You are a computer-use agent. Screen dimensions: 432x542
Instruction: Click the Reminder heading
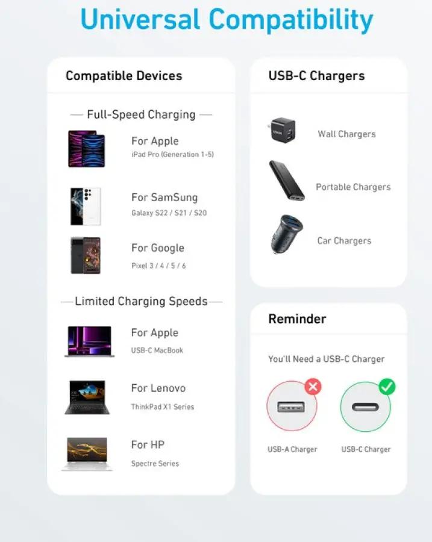pyautogui.click(x=297, y=319)
